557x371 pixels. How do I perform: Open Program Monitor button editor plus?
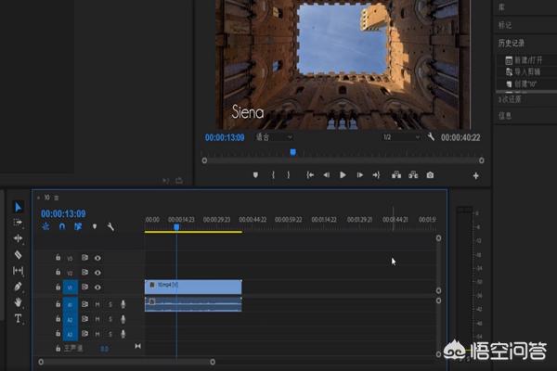(476, 175)
